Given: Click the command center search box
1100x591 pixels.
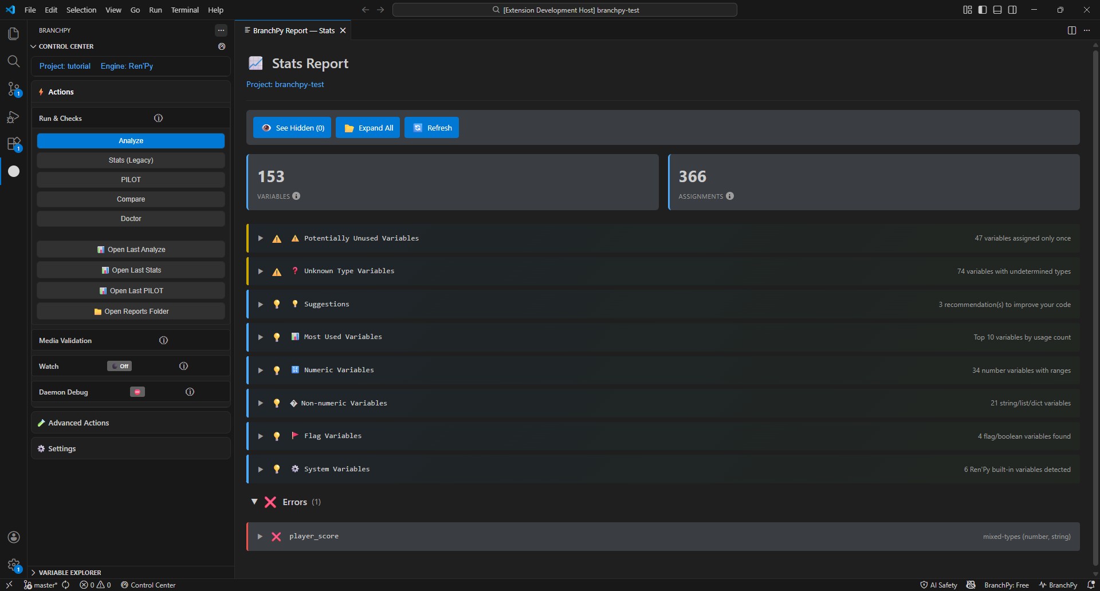Looking at the screenshot, I should click(565, 10).
